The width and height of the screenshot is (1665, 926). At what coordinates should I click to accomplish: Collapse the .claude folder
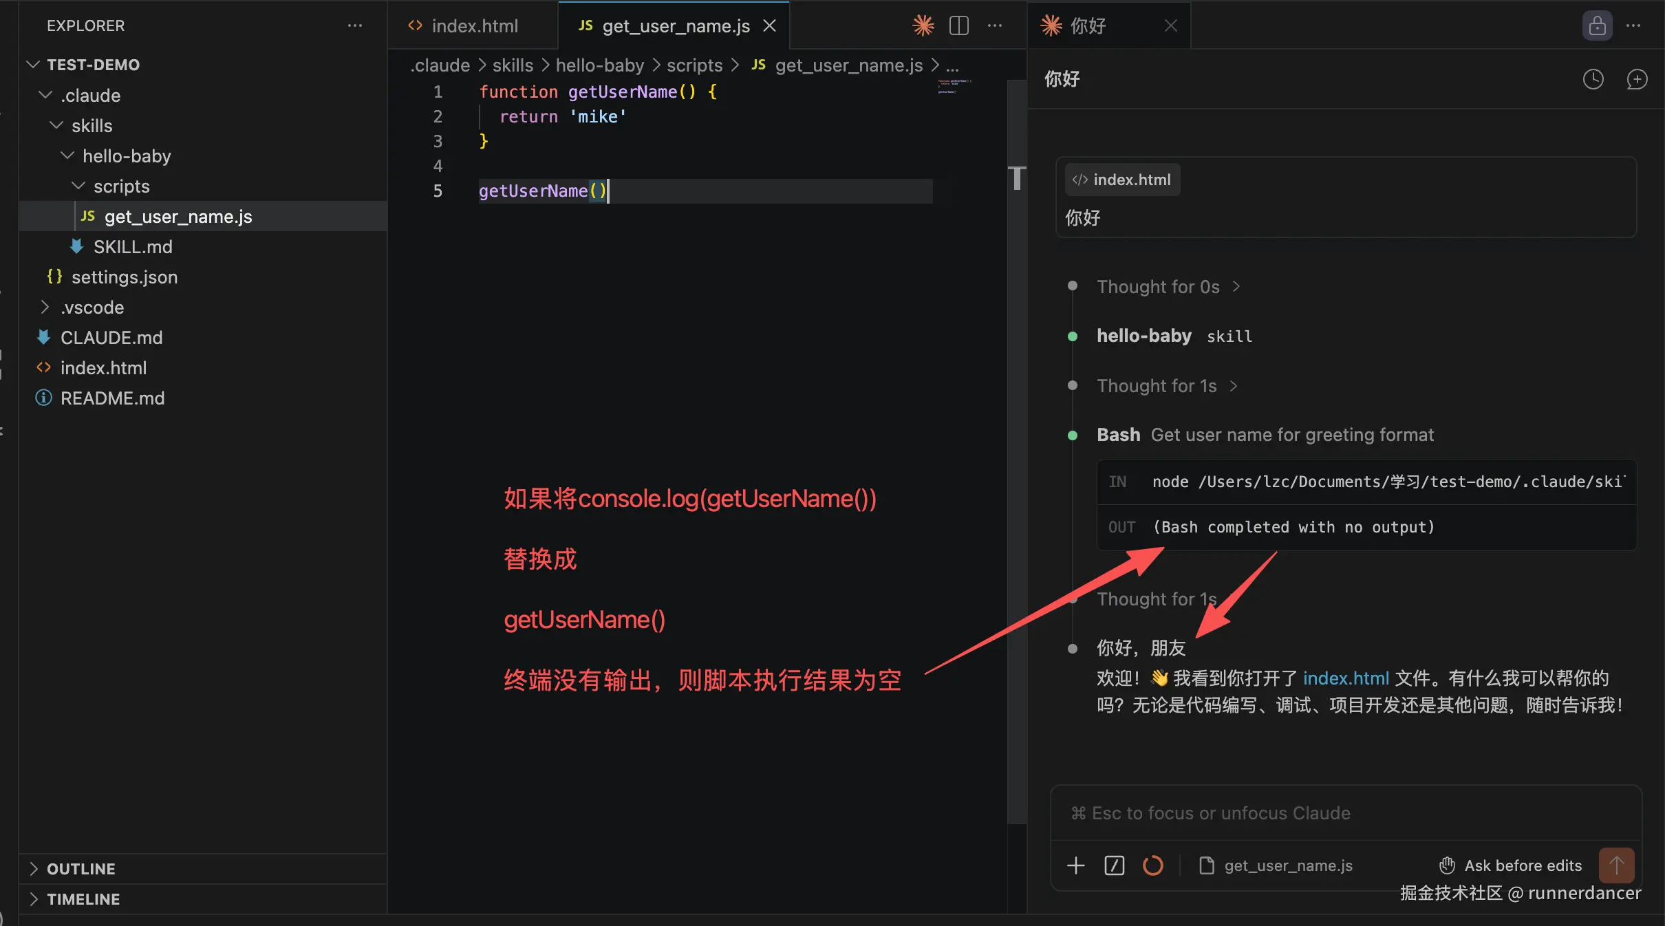(x=90, y=96)
